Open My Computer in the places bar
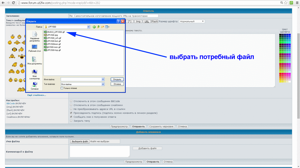The height and width of the screenshot is (168, 300). [x=34, y=74]
